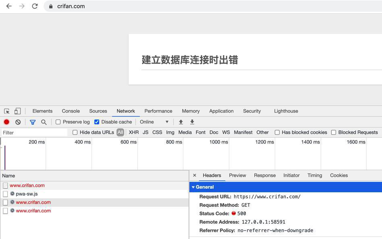Select the Headers details tab
Image resolution: width=382 pixels, height=239 pixels.
click(212, 175)
